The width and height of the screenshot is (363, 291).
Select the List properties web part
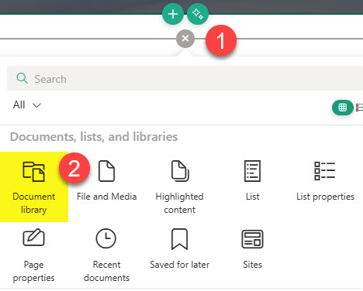pyautogui.click(x=325, y=180)
